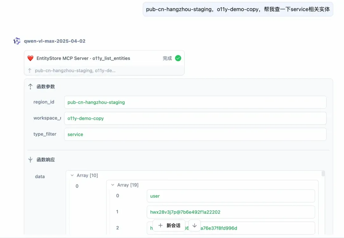Click the data label

pyautogui.click(x=40, y=177)
